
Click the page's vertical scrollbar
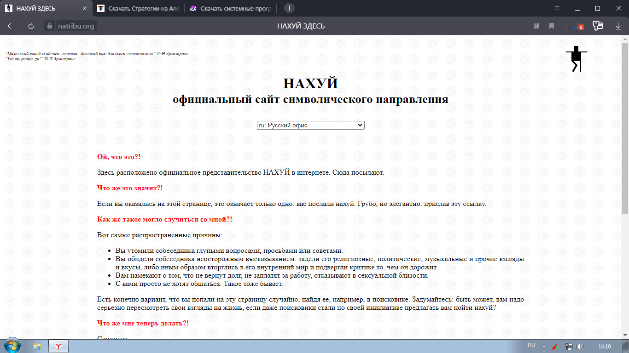[x=625, y=129]
